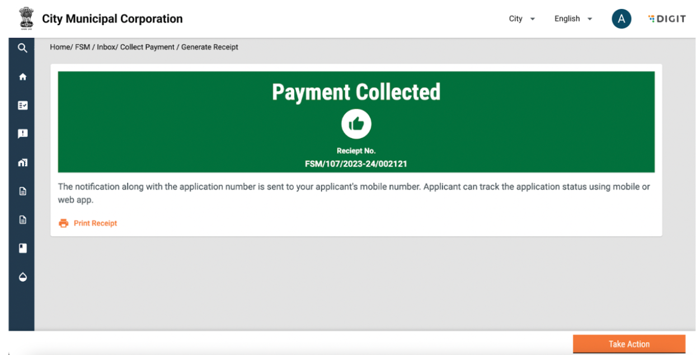The width and height of the screenshot is (700, 355).
Task: Click the second document icon in sidebar
Action: (22, 219)
